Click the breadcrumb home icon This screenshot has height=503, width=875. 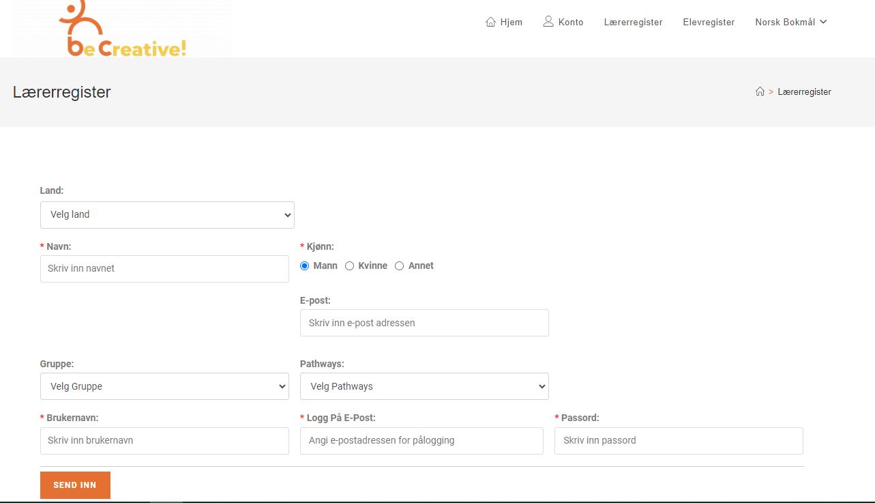(x=760, y=91)
